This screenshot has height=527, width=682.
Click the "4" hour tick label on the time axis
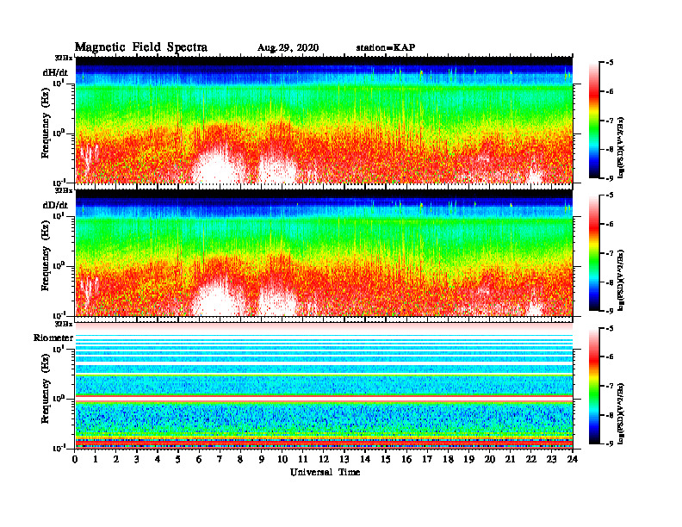(158, 459)
